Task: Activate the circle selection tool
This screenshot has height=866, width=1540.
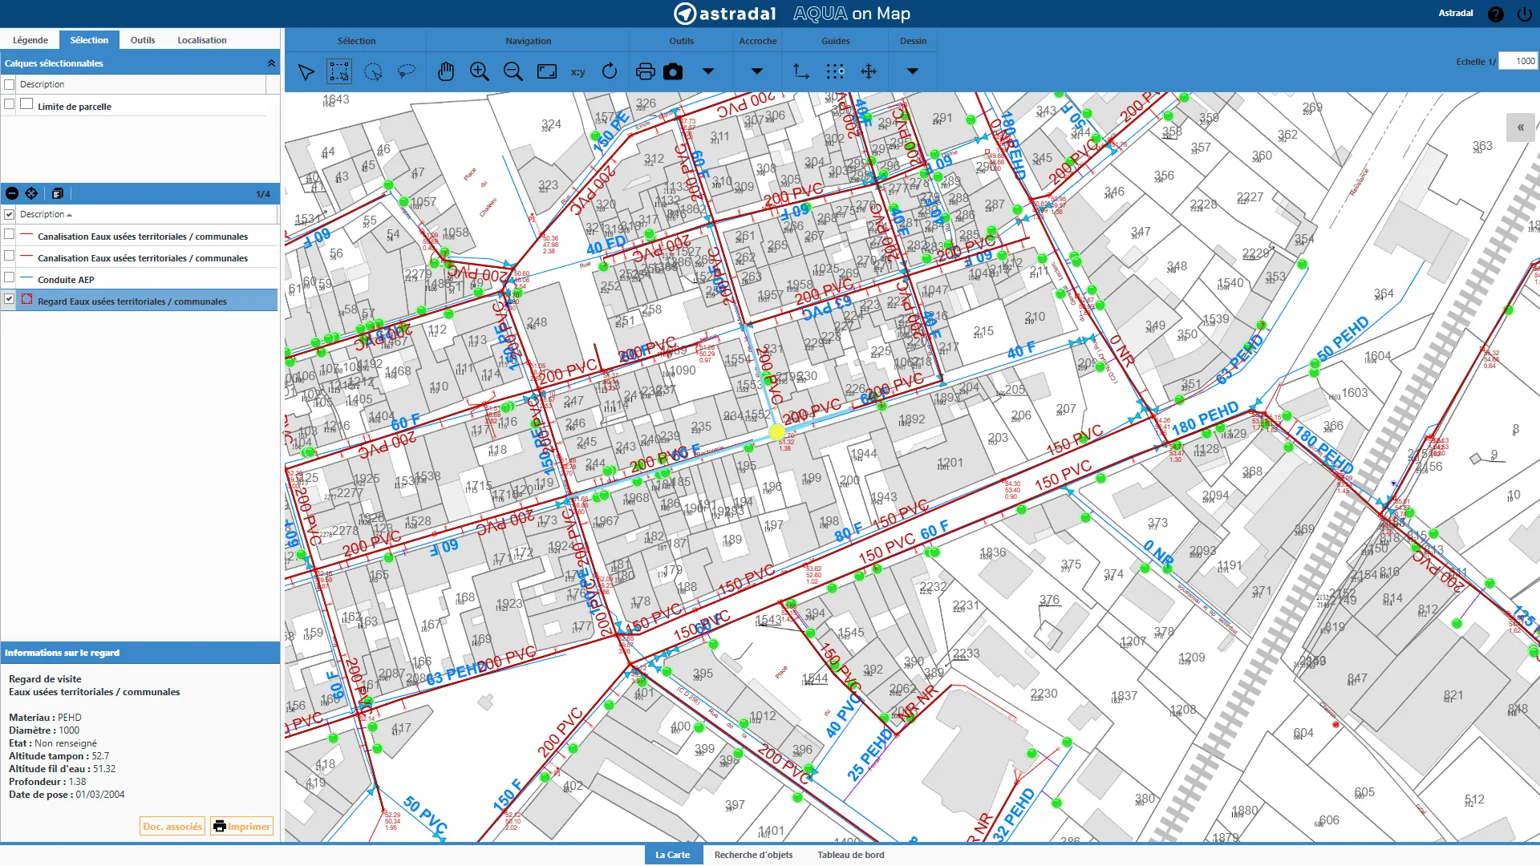Action: coord(373,72)
